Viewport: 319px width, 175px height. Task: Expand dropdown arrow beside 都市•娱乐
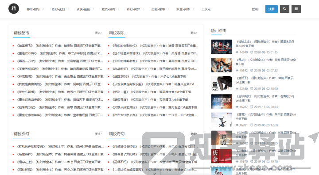tap(43, 9)
